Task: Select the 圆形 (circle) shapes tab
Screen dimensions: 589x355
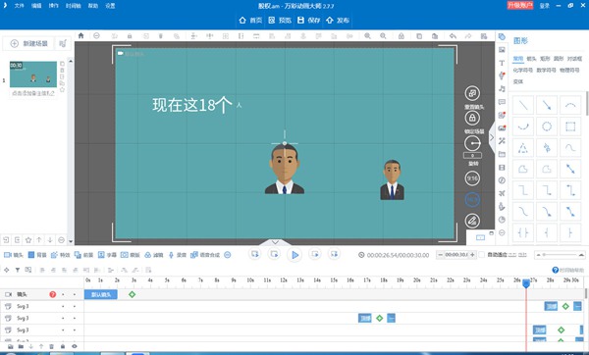Action: [x=559, y=59]
